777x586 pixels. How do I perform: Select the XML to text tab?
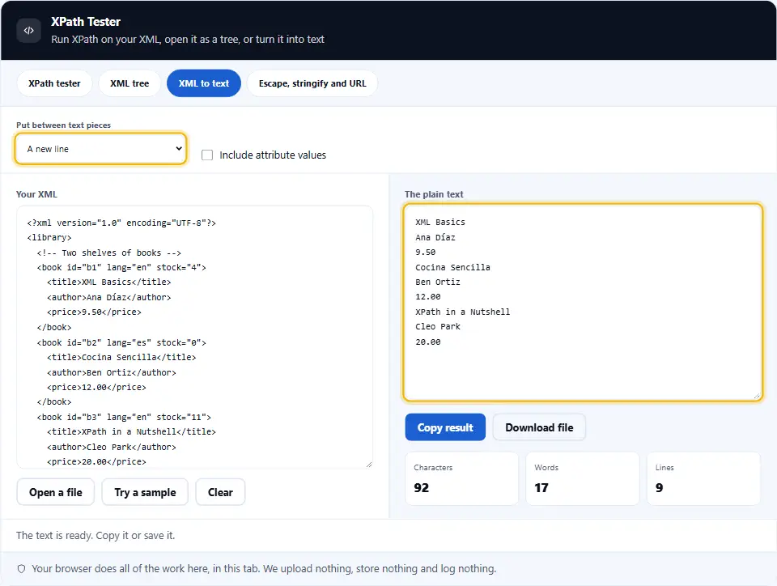[204, 83]
